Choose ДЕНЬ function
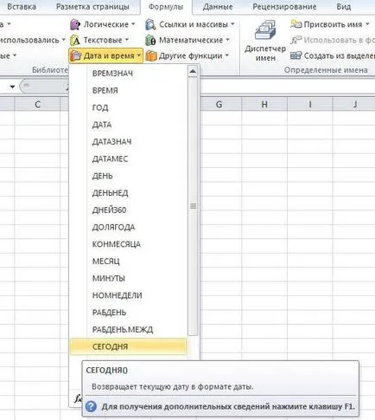Screen dimensions: 375x420 (129, 176)
